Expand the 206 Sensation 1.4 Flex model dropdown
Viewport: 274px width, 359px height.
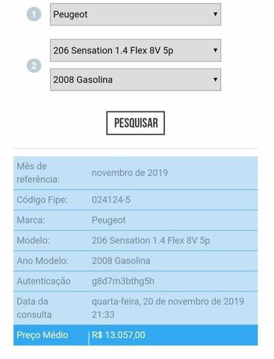135,50
